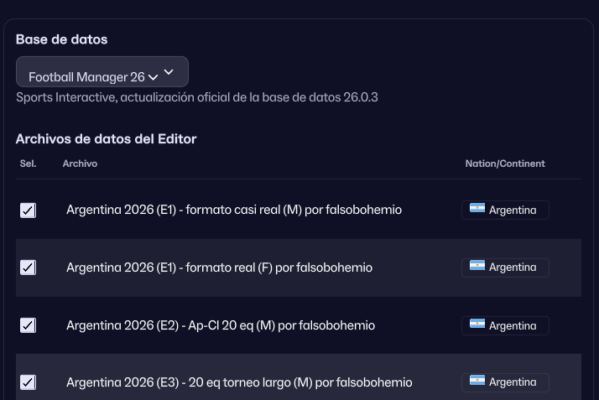
Task: Select 'Argentina 2026 (E1) - formato casi real (M)' filename
Action: 234,210
